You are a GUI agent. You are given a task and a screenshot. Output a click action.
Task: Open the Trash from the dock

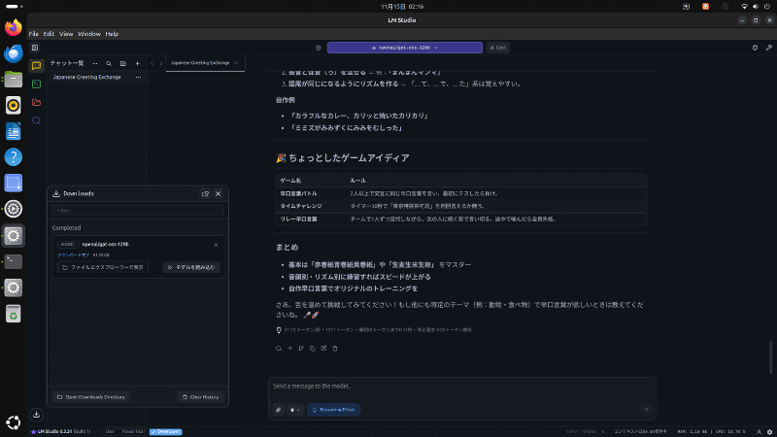(x=14, y=314)
